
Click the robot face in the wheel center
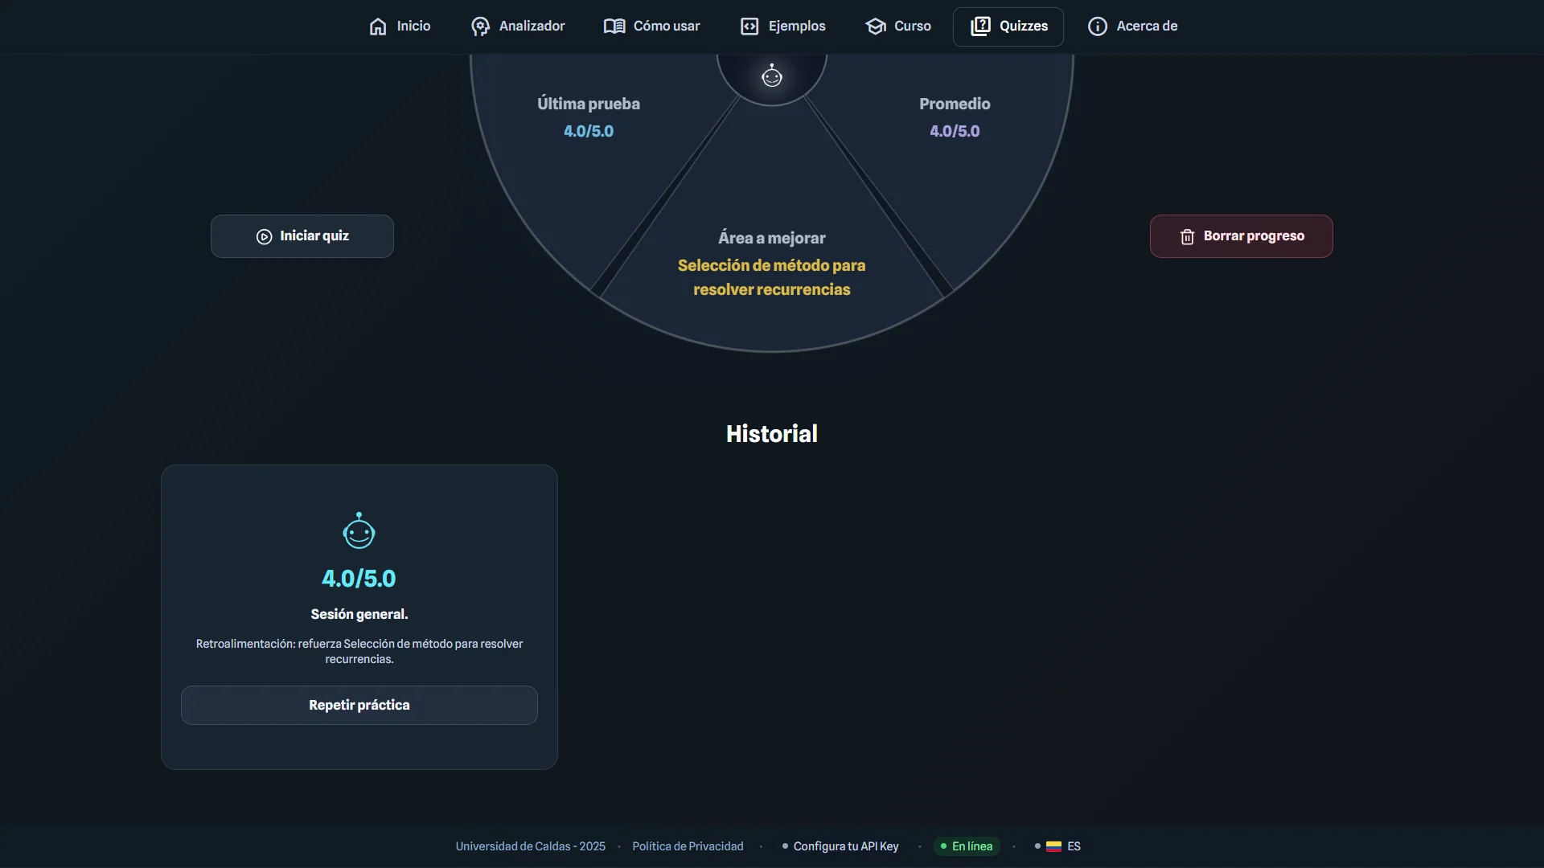[x=772, y=76]
